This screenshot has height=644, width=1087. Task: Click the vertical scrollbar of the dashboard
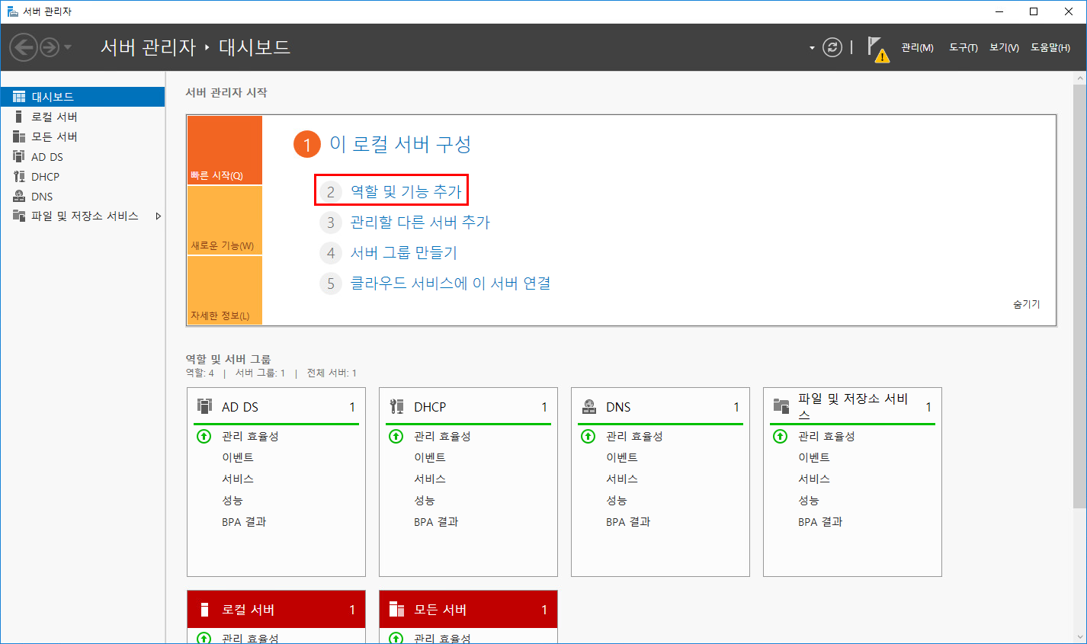pos(1079,296)
